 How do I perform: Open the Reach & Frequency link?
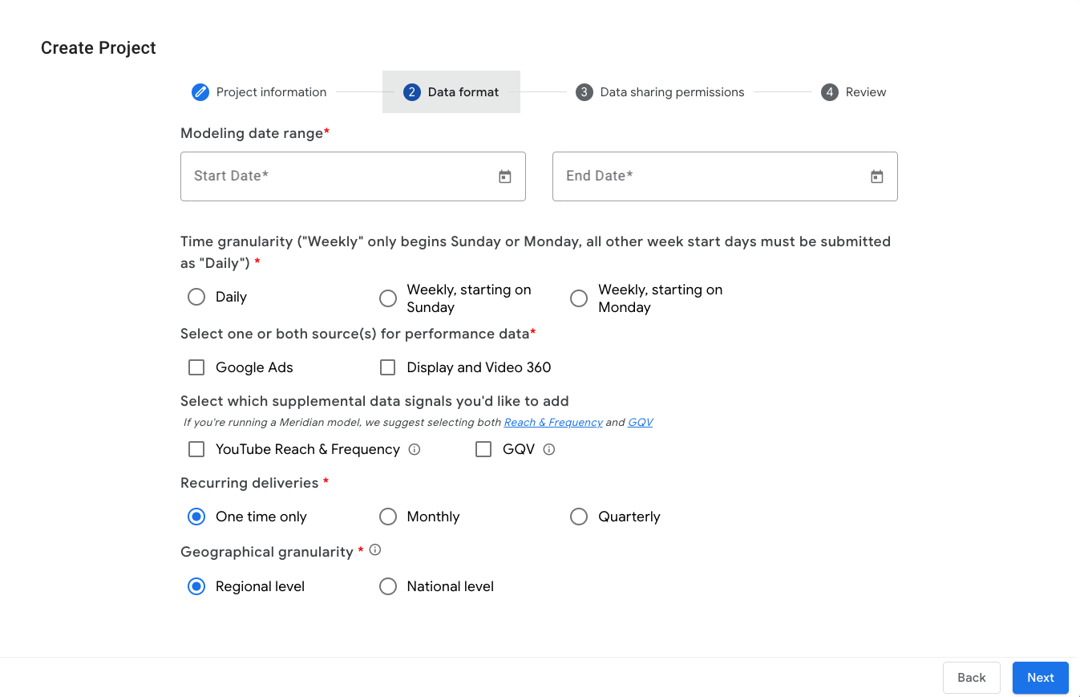click(552, 422)
